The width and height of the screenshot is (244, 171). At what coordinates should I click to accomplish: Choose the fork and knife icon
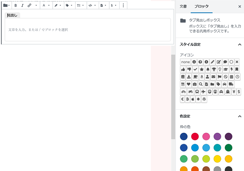pyautogui.click(x=183, y=84)
